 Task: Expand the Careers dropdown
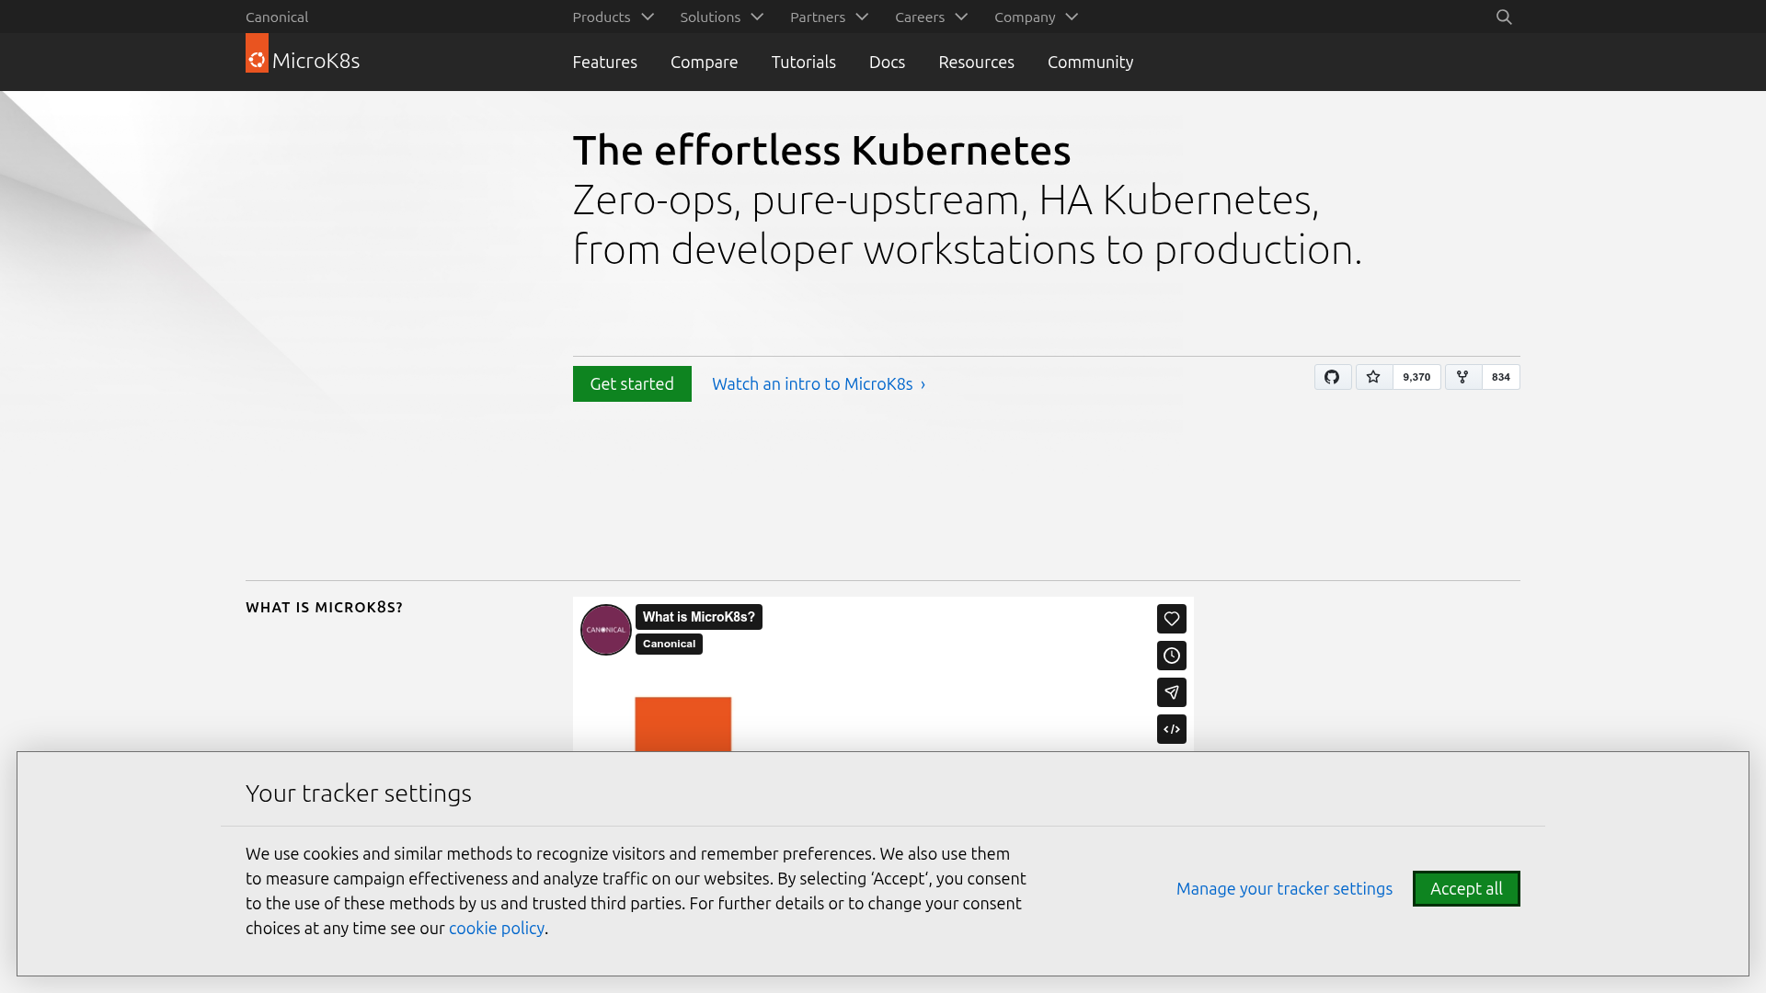931,17
